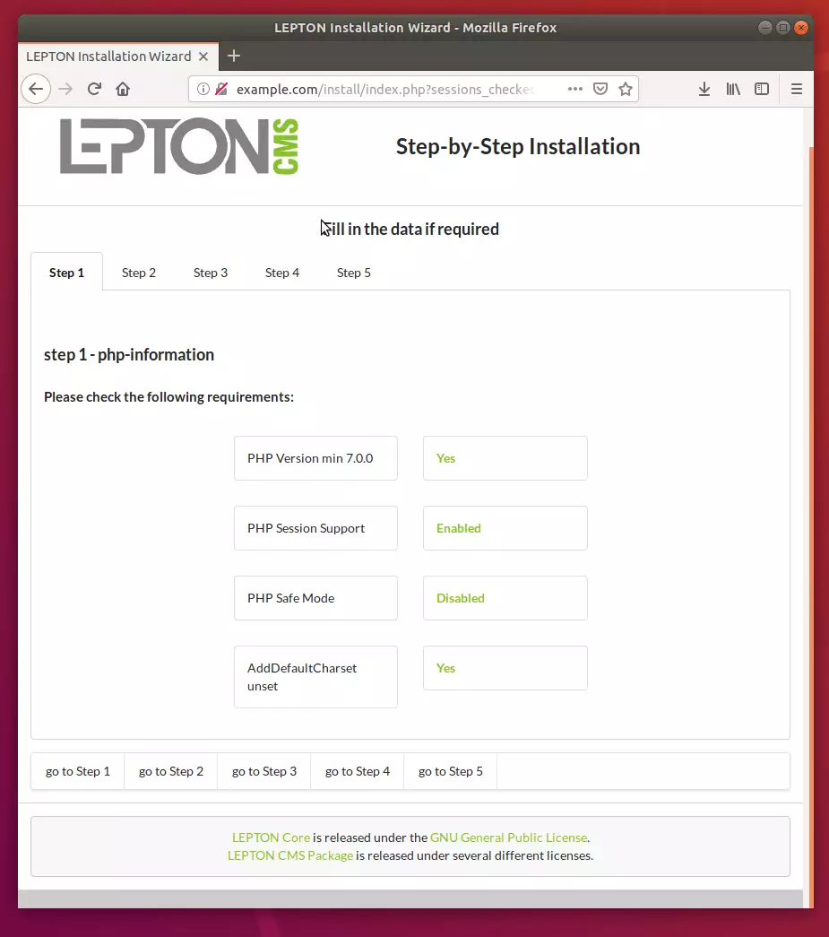
Task: Click the browser forward arrow
Action: (x=65, y=89)
